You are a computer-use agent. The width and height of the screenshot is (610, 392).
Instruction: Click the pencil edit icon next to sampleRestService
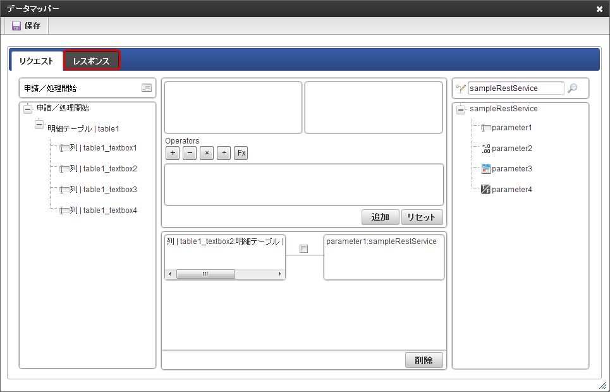click(x=461, y=89)
